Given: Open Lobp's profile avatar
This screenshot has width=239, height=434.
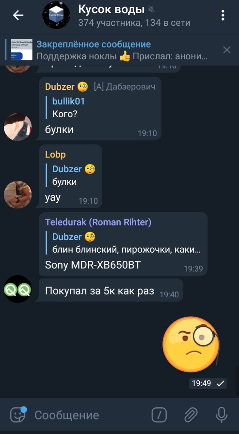Looking at the screenshot, I should click(x=18, y=194).
